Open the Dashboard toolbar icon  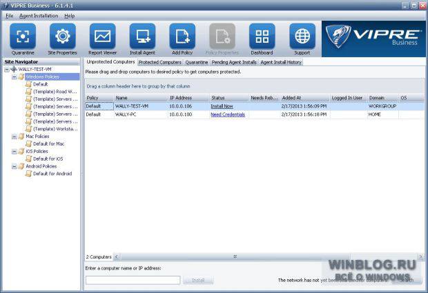coord(262,37)
